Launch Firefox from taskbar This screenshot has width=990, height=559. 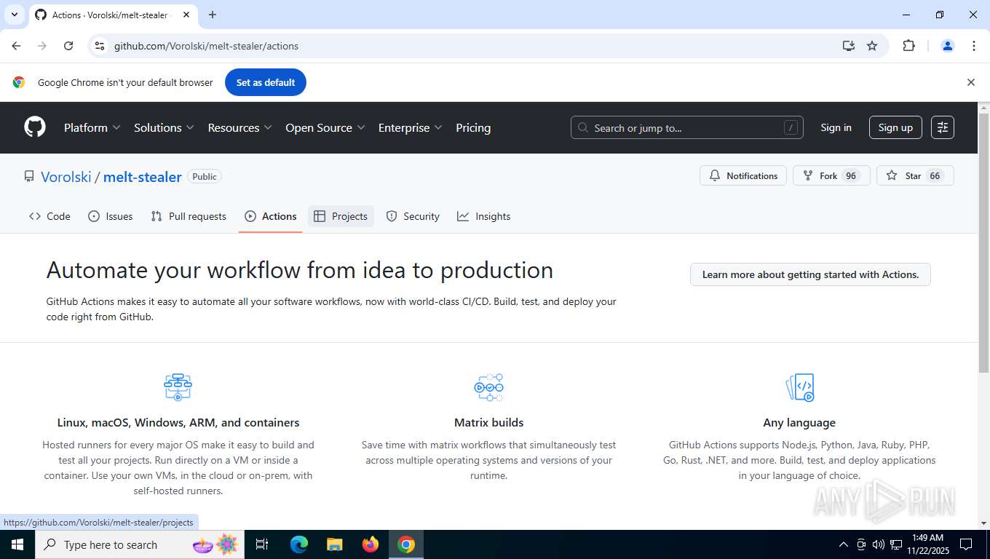371,544
